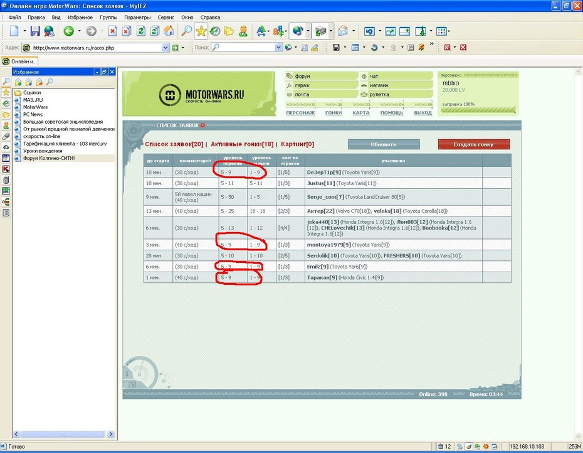Click the tree diagram icon in sidebar strip
Viewport: 583px width, 453px height.
pos(6,202)
